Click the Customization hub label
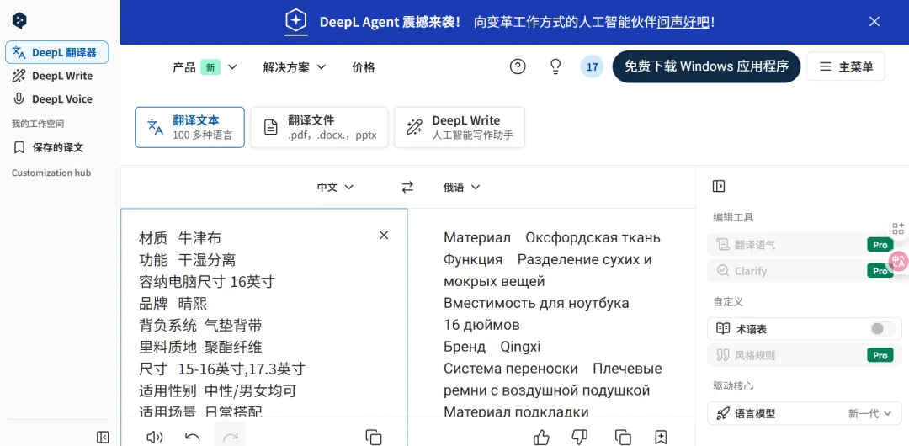This screenshot has width=909, height=446. tap(51, 173)
